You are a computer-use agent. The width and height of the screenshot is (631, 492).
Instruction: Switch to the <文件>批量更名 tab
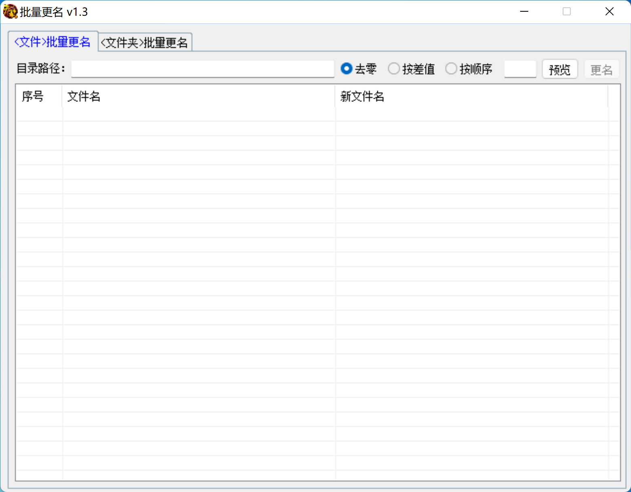(x=53, y=42)
